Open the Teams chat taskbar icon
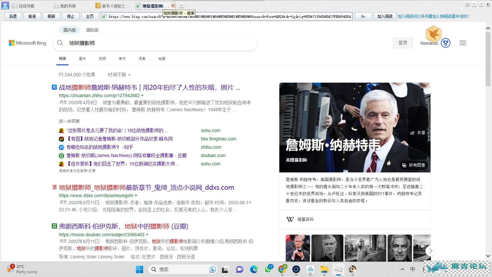The width and height of the screenshot is (492, 277). (x=240, y=269)
